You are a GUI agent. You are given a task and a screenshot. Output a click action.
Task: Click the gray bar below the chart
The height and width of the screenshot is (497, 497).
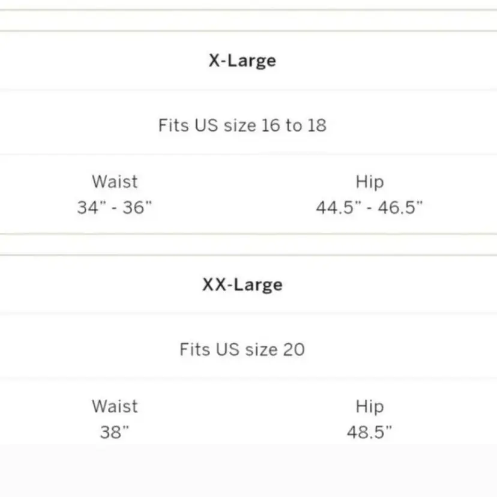tap(248, 471)
